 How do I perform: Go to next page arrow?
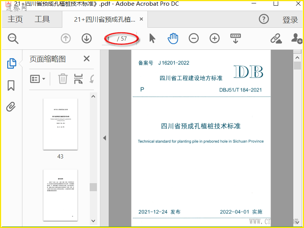click(x=87, y=38)
